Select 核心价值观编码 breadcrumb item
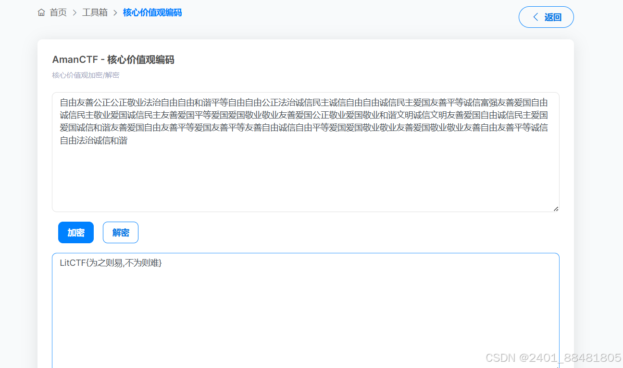623x368 pixels. coord(152,12)
